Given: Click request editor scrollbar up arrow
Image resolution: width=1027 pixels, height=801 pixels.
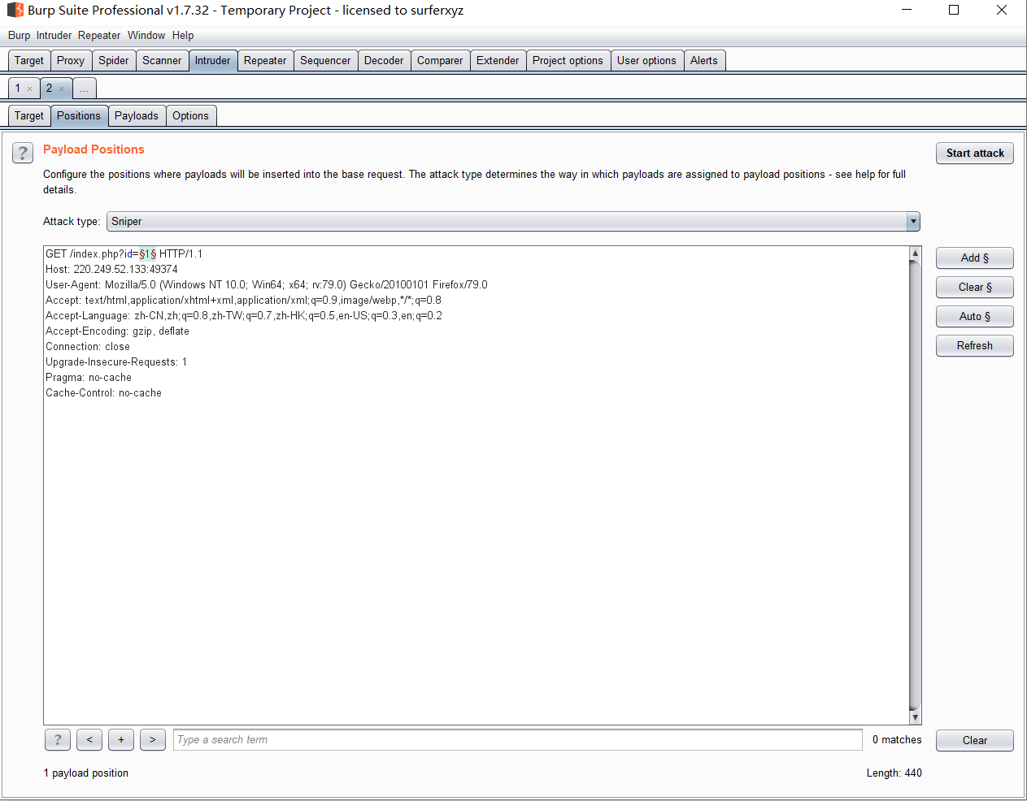Looking at the screenshot, I should (x=916, y=253).
